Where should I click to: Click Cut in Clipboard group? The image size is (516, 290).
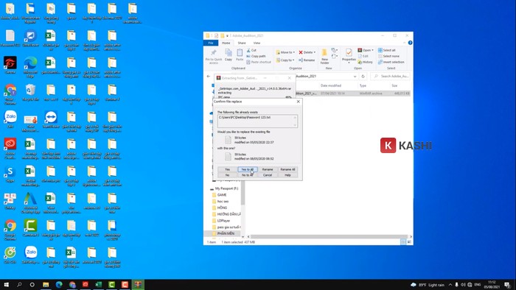(251, 50)
